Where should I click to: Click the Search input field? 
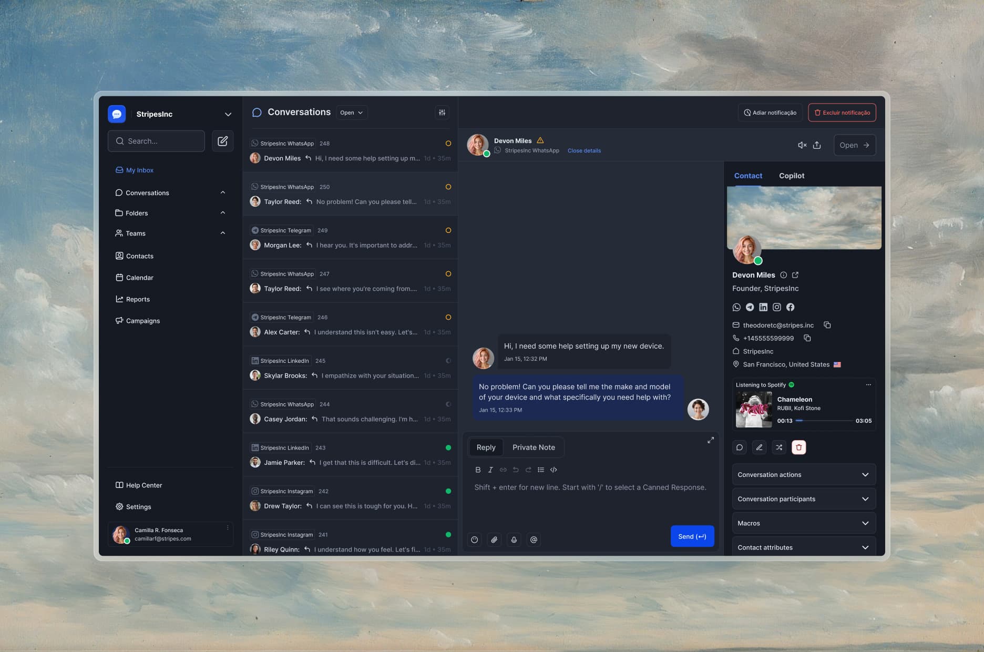pos(156,141)
